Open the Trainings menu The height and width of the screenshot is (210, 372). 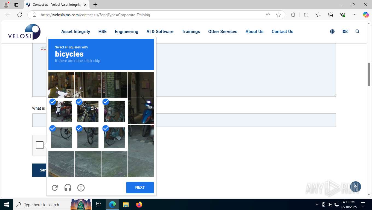[x=191, y=31]
